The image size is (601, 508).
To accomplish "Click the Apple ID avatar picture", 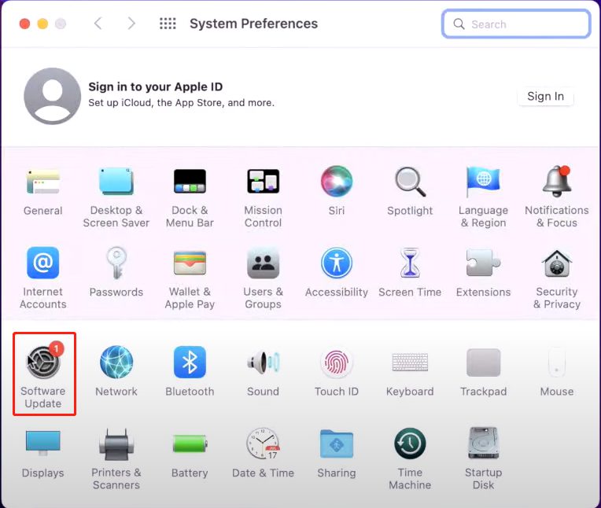I will 53,96.
